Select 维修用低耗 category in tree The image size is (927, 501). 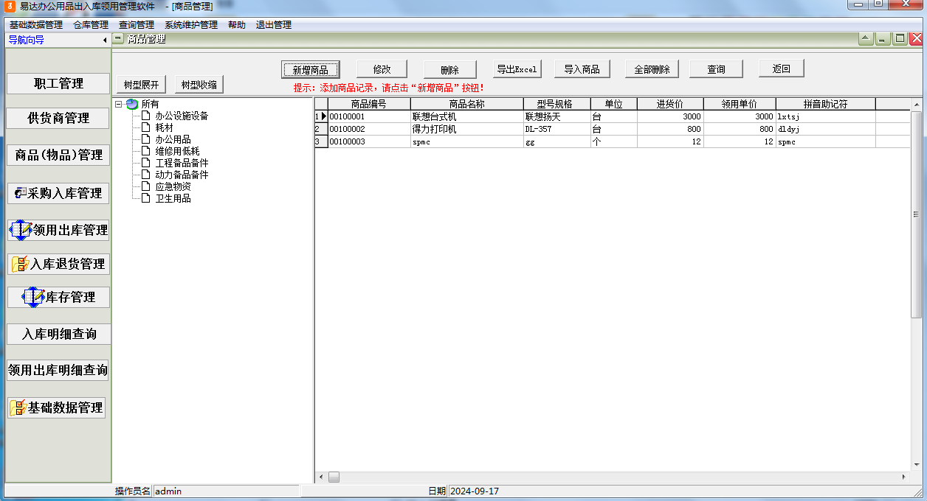tap(177, 151)
